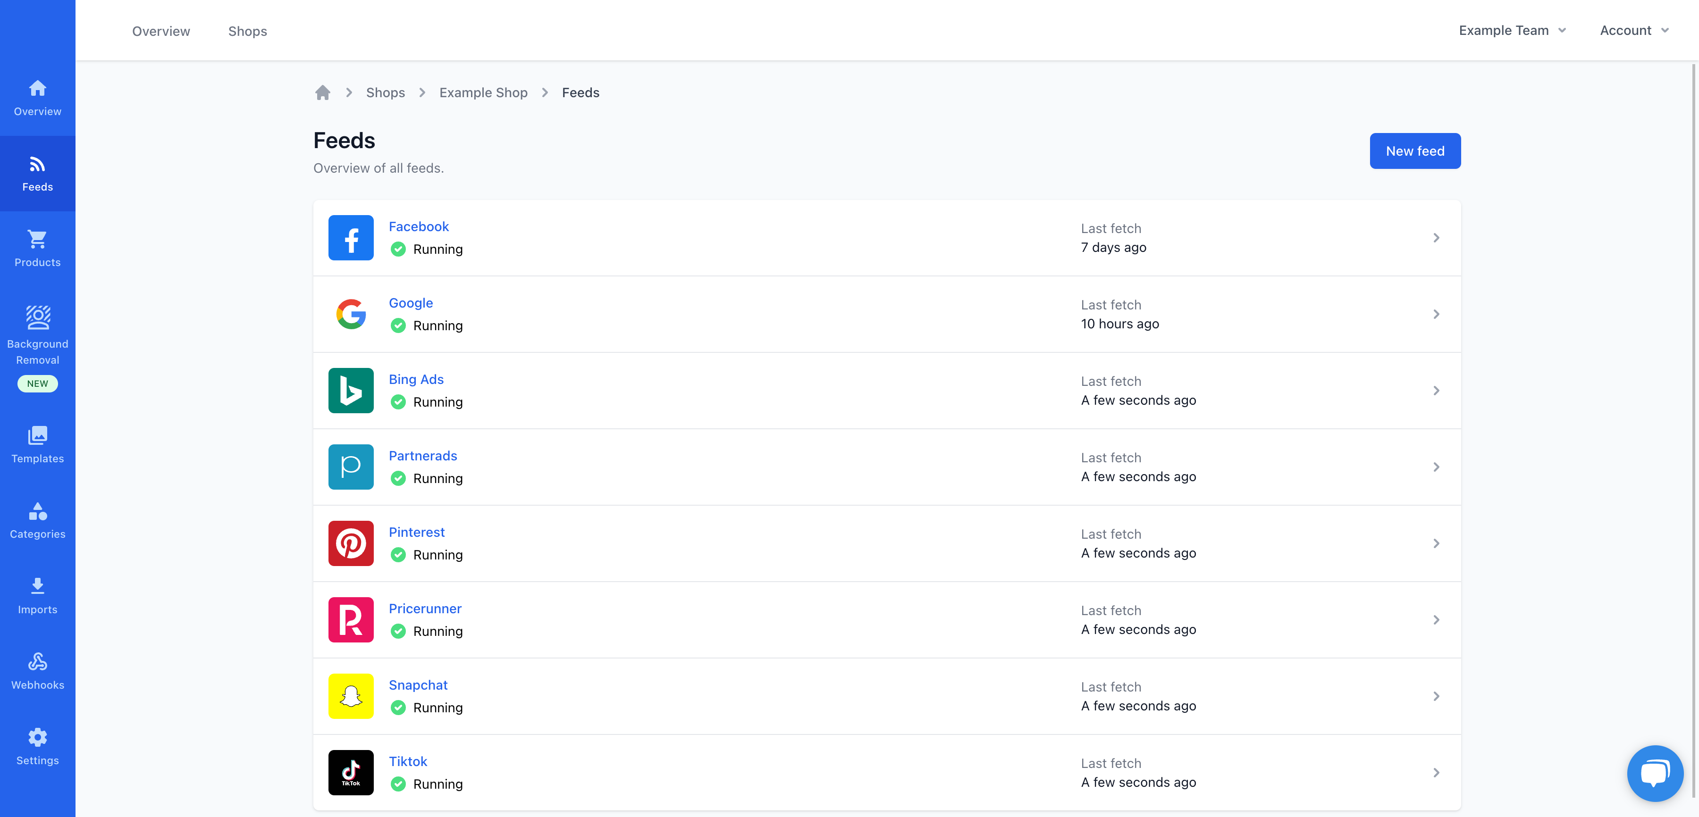Click the Settings gear icon
The height and width of the screenshot is (817, 1699).
(38, 737)
